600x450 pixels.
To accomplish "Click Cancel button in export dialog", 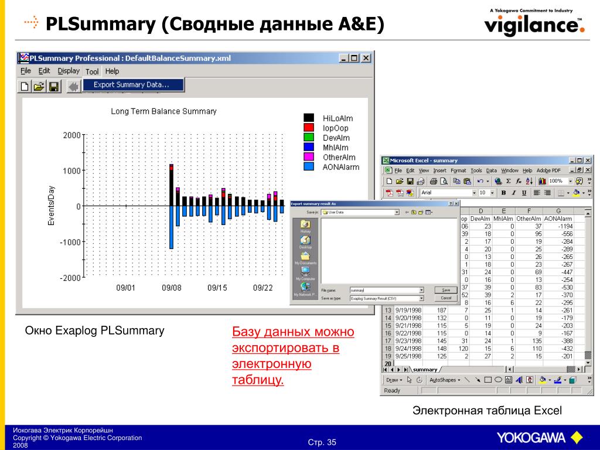I will (x=446, y=298).
